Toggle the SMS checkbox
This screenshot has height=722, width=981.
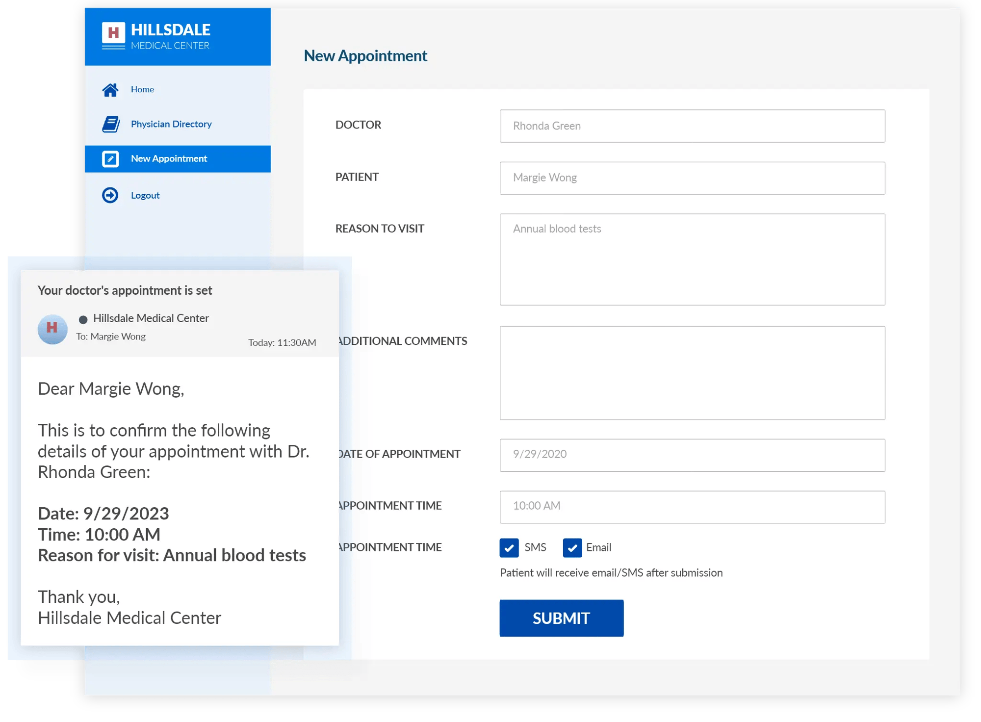tap(509, 547)
